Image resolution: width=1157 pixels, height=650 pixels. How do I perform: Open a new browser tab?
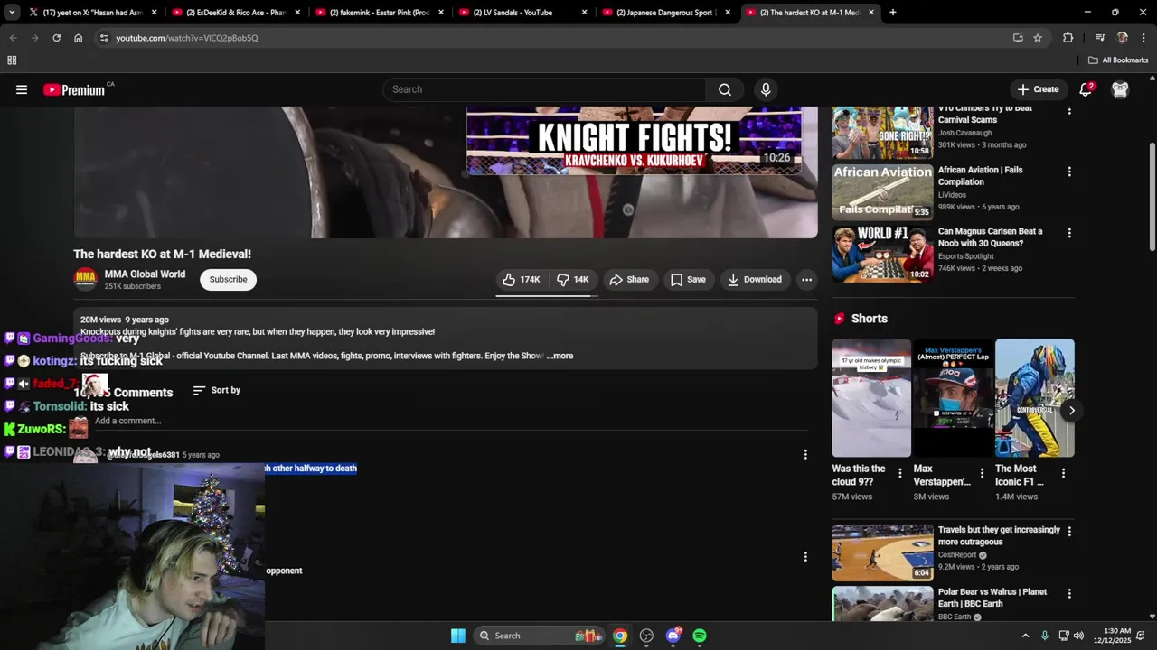coord(892,13)
